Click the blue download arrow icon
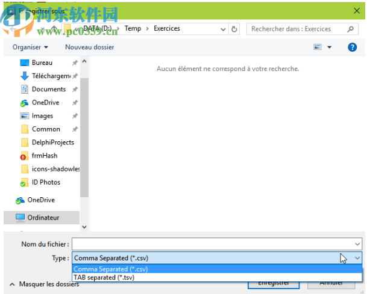This screenshot has height=294, width=367. tap(25, 76)
